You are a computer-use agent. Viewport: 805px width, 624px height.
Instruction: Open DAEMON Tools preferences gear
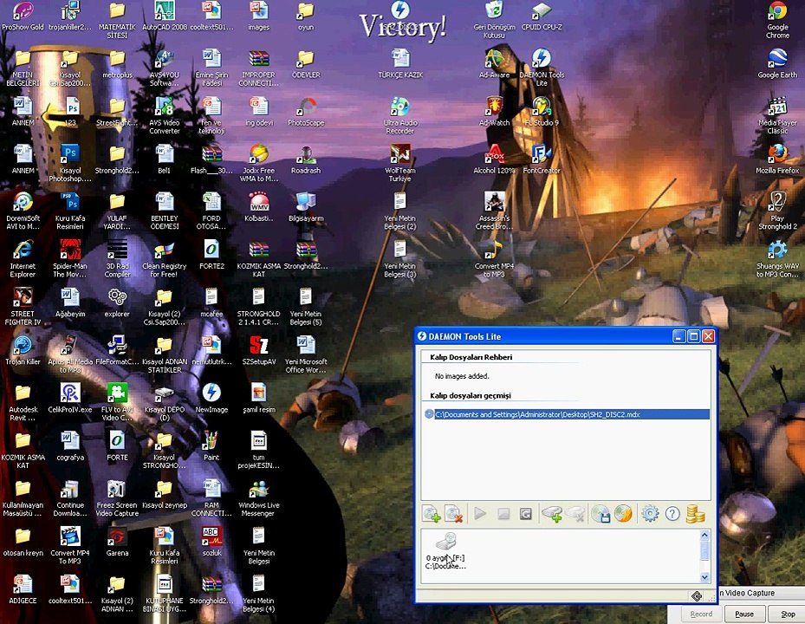[650, 514]
